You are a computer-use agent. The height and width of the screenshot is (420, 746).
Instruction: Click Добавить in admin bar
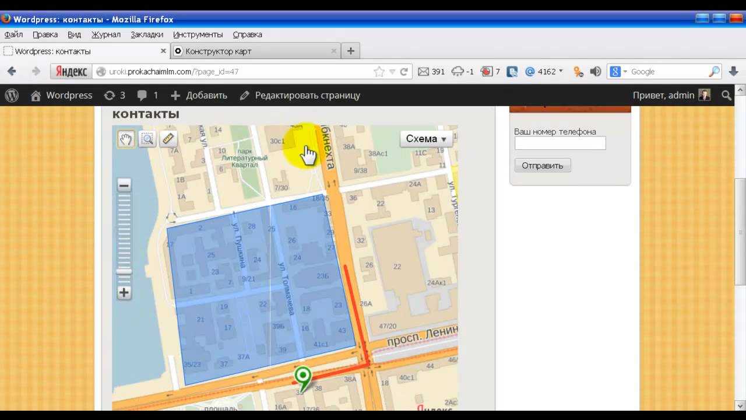(x=199, y=95)
